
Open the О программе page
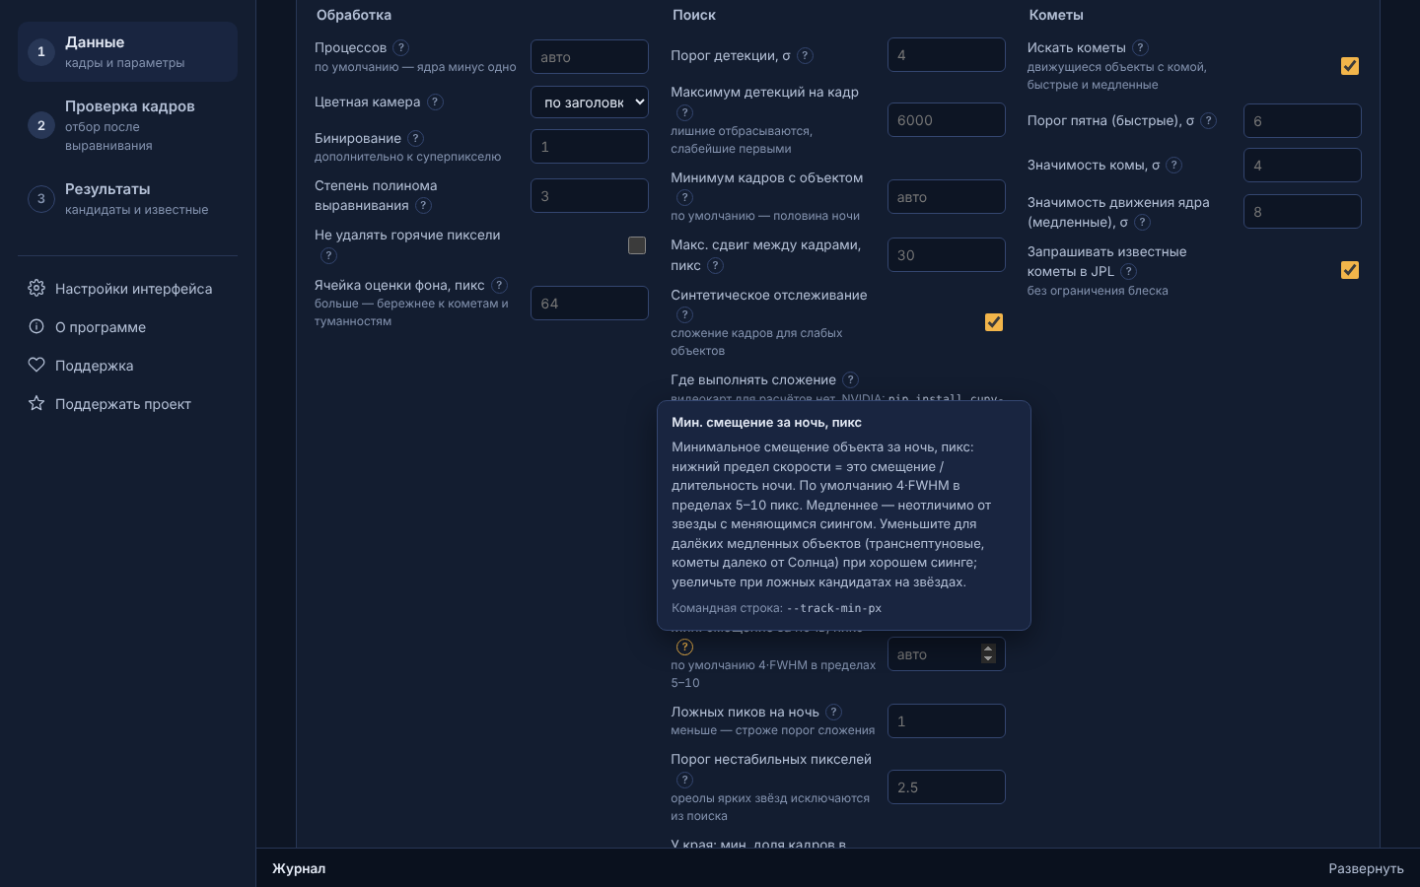(128, 326)
